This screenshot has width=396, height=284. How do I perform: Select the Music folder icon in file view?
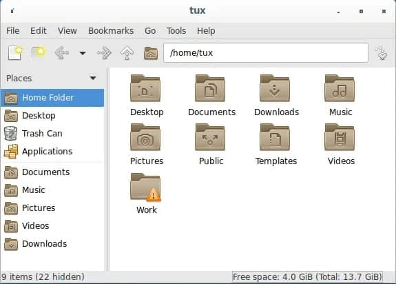[340, 88]
